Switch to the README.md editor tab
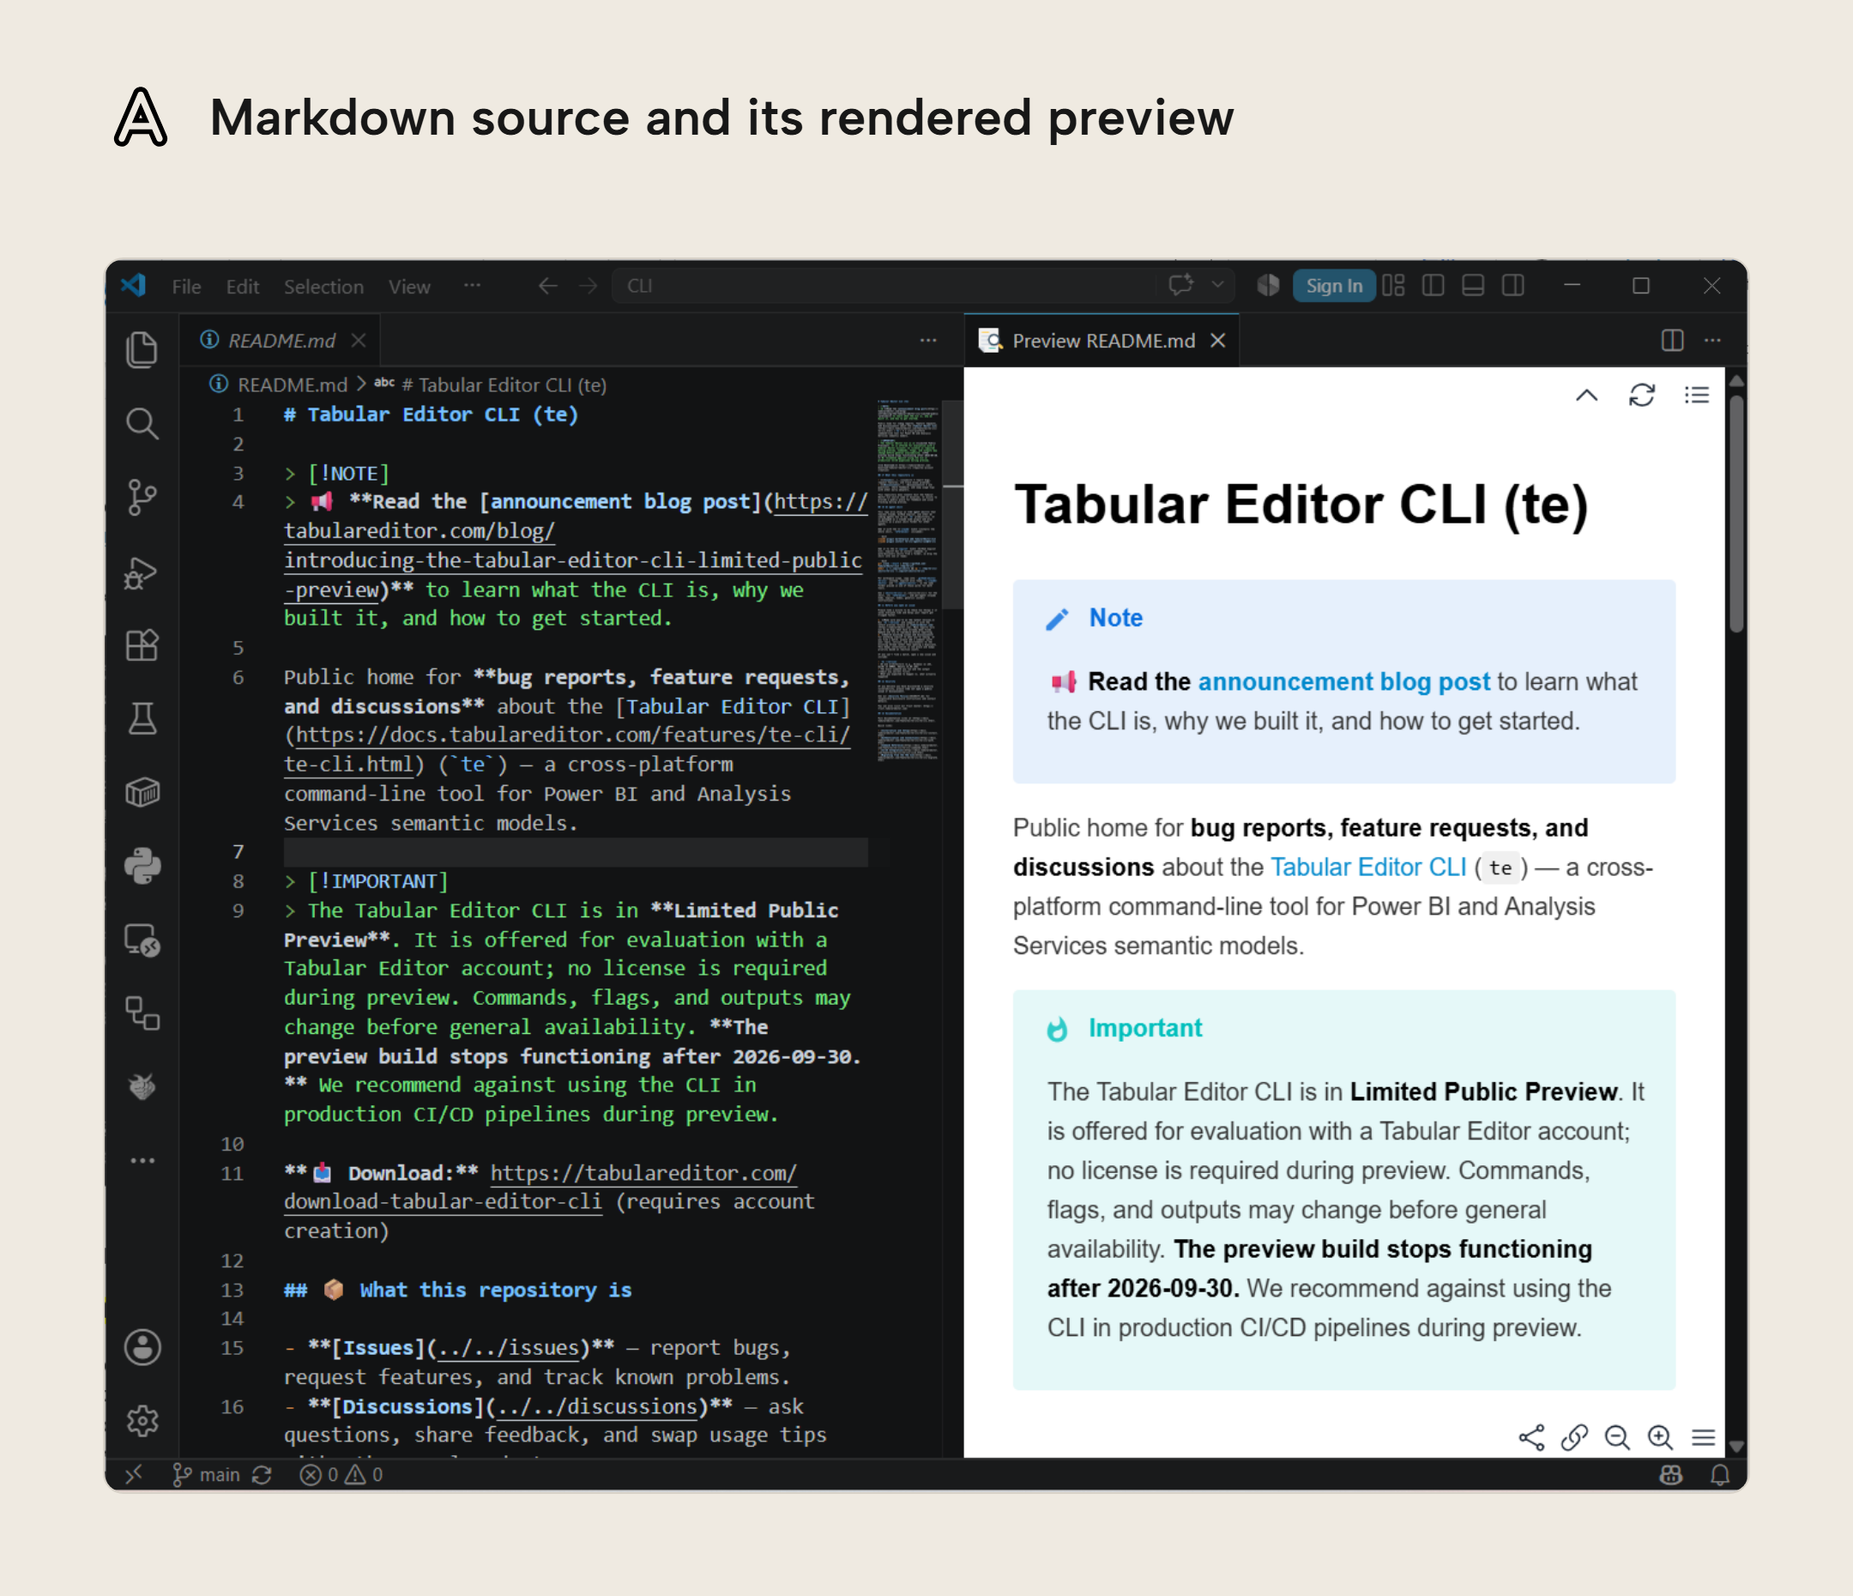Screen dimensions: 1853x1596 [280, 341]
